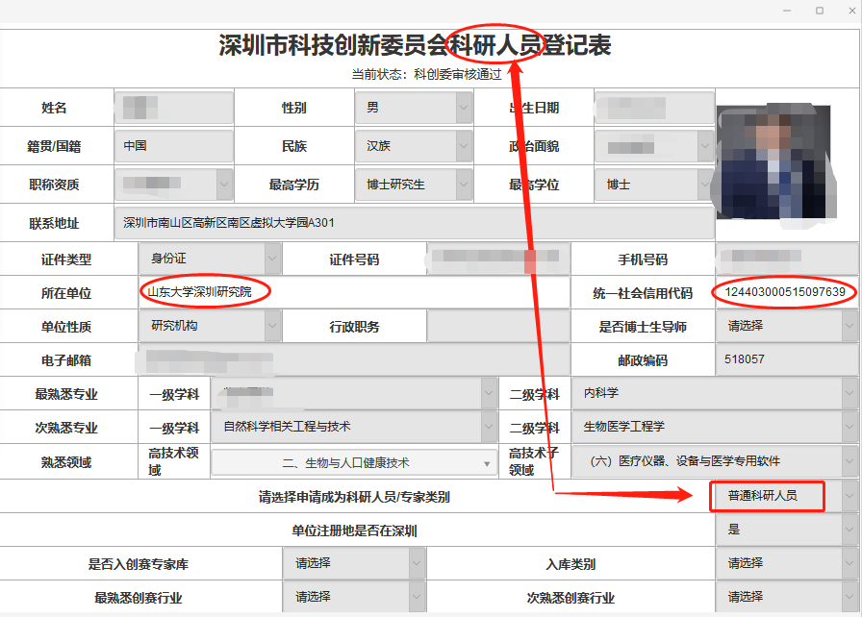Open the 普通科研人员 category dropdown

pos(785,496)
